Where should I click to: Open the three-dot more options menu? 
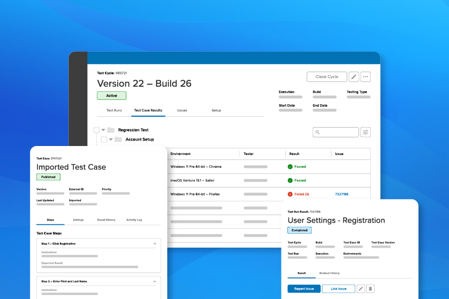(365, 77)
